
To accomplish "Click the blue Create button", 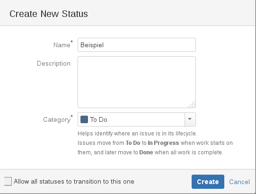I will coord(208,182).
